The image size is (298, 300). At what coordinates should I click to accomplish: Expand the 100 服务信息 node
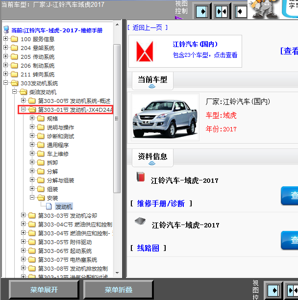pyautogui.click(x=5, y=38)
